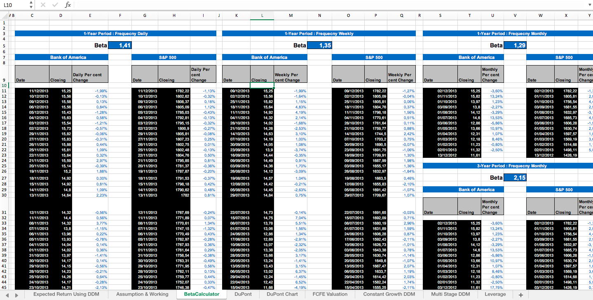Select the highlighted row 10 header
Viewport: 593px width, 300px height.
(4, 85)
